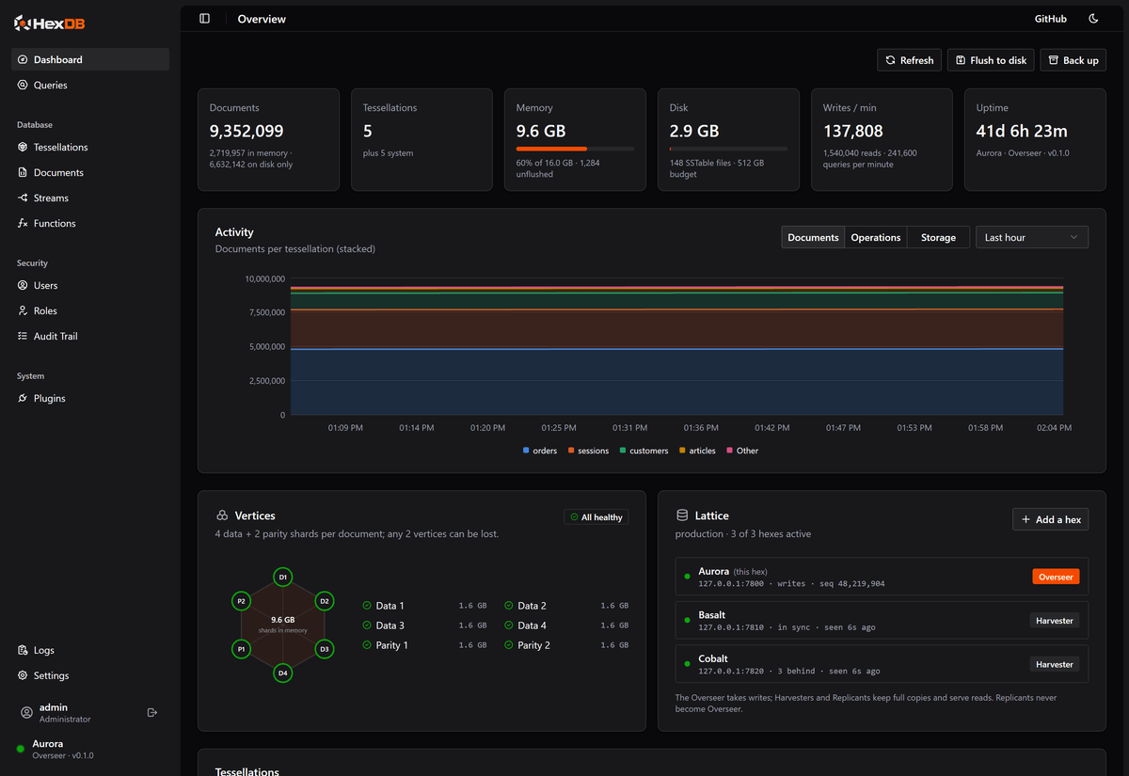
Task: Click the Roles sidebar icon
Action: coord(24,310)
